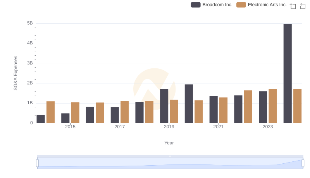Toggle the Broadcom Inc. legend series

coord(212,5)
